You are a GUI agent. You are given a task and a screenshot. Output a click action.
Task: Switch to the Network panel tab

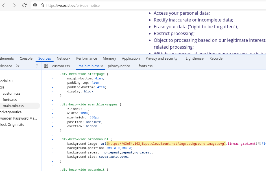tap(64, 59)
